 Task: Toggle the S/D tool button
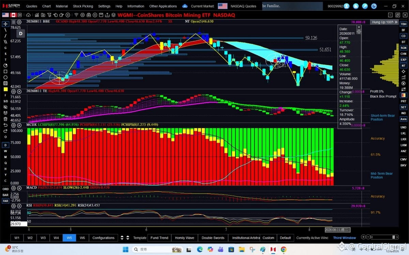coord(5,101)
